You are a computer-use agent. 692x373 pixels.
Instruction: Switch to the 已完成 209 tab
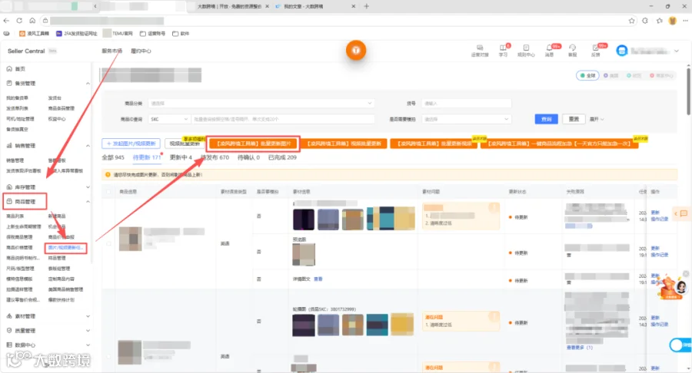(282, 157)
